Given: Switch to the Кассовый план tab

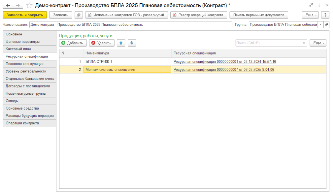Looking at the screenshot, I should (x=18, y=49).
